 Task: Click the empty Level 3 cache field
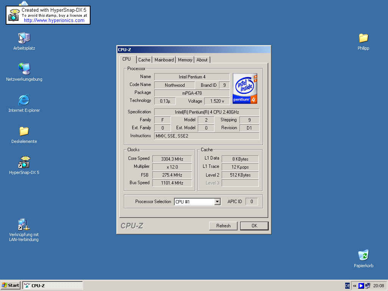coord(240,183)
